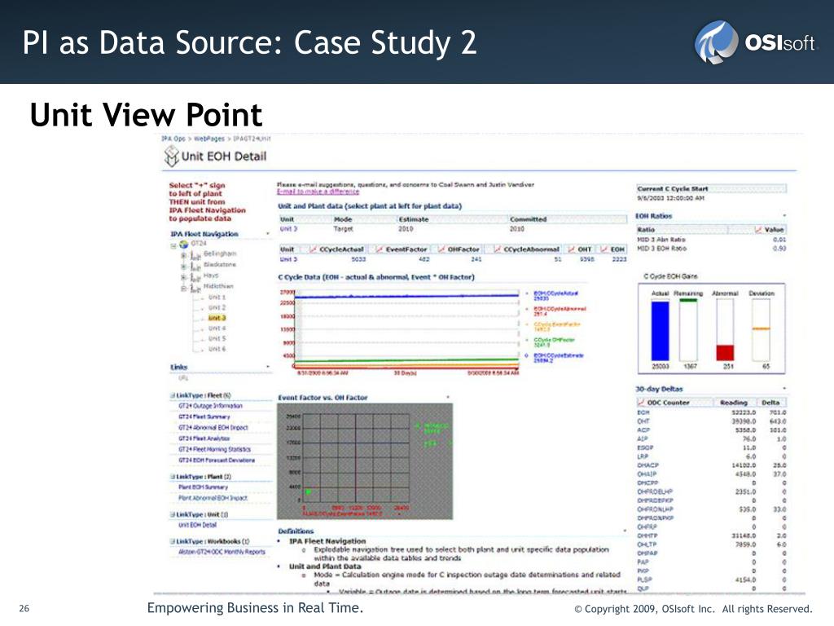Click trend icon beside OHT column header

572,249
